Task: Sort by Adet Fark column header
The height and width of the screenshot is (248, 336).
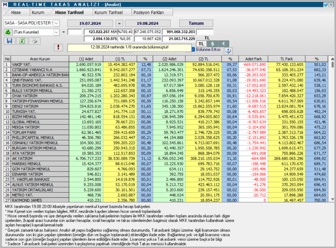Action: coord(254,59)
